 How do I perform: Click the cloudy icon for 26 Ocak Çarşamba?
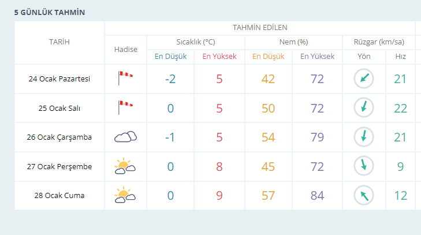click(x=125, y=137)
